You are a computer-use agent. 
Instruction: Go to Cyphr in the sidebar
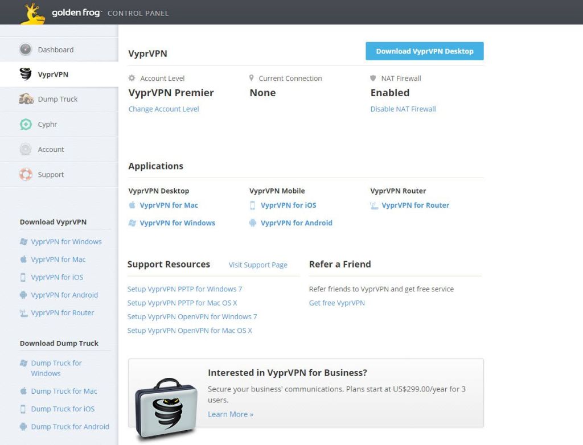(x=59, y=124)
